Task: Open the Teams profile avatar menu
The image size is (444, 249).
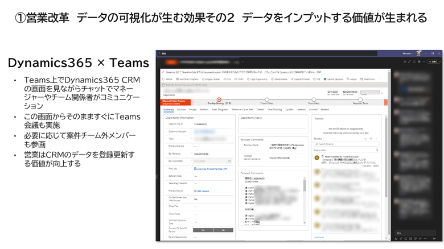Action: click(418, 53)
